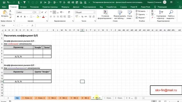Image resolution: width=182 pixels, height=102 pixels.
Task: Click the percent style button
Action: point(82,17)
